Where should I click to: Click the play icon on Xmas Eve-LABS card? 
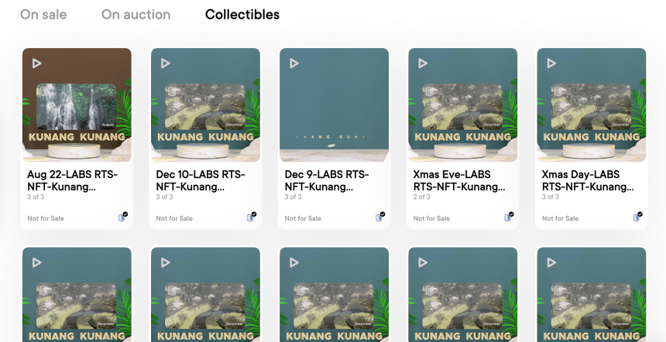point(423,63)
